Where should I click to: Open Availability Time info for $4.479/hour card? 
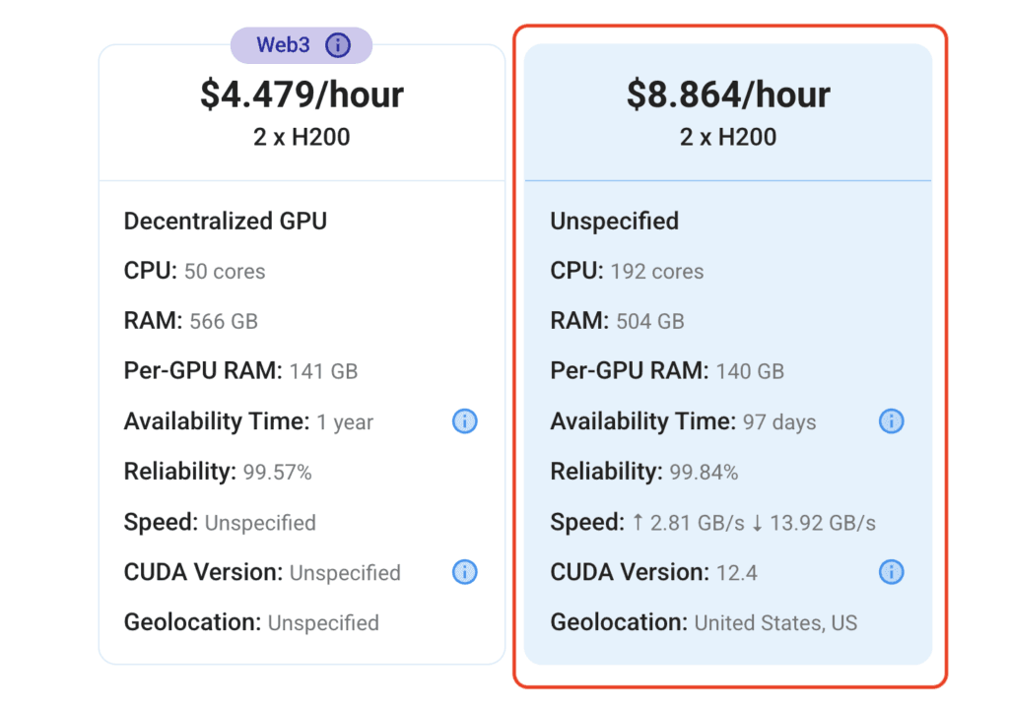click(465, 421)
